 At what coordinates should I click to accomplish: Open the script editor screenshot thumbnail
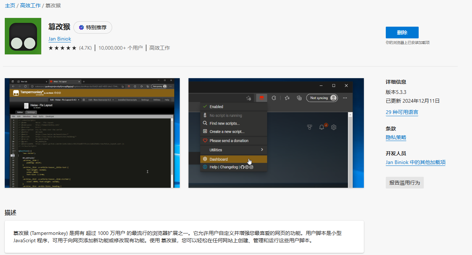tap(92, 133)
